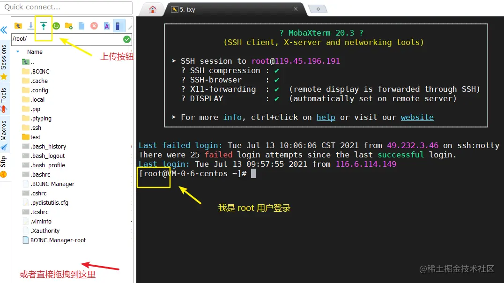Select the '..' parent folder entry
This screenshot has width=504, height=283.
tap(28, 62)
